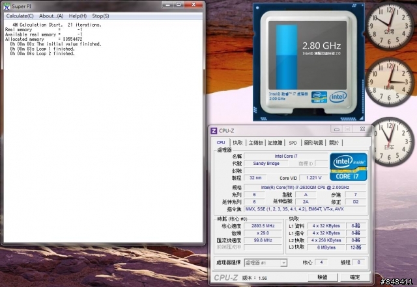Click the 4 x 256 KBytes L2 cache value
This screenshot has width=417, height=287.
[326, 240]
